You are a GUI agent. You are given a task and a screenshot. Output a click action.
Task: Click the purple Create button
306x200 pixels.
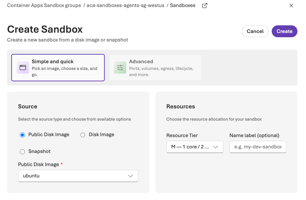click(284, 31)
